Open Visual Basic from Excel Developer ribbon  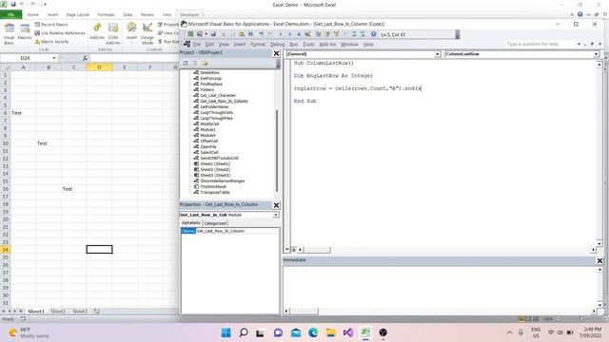coord(9,33)
